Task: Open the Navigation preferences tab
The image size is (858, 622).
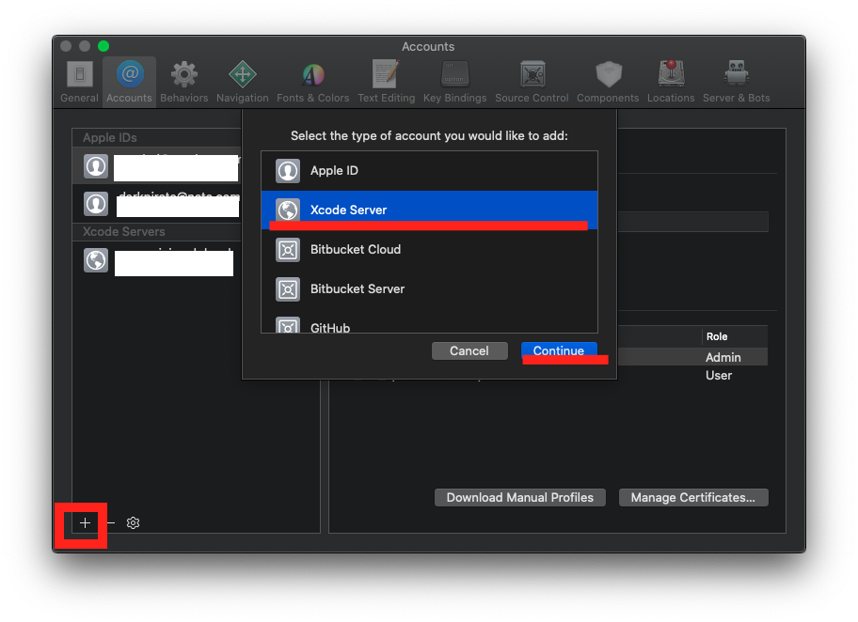Action: point(243,82)
